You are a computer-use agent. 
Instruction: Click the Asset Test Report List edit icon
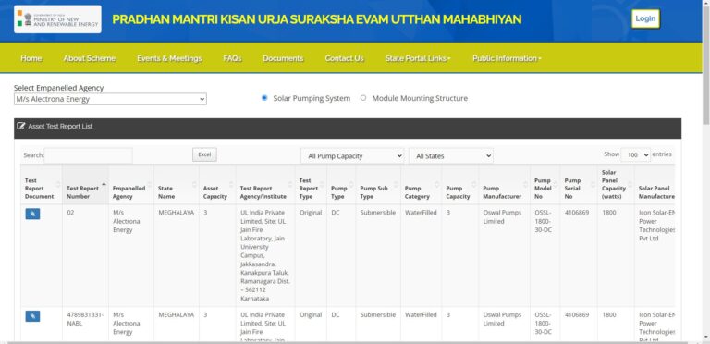[x=21, y=127]
